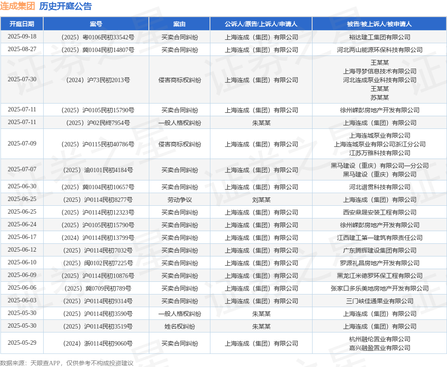Click 上海连城泵业有限公司浙江分公司 entry
The height and width of the screenshot is (367, 447).
pos(380,145)
